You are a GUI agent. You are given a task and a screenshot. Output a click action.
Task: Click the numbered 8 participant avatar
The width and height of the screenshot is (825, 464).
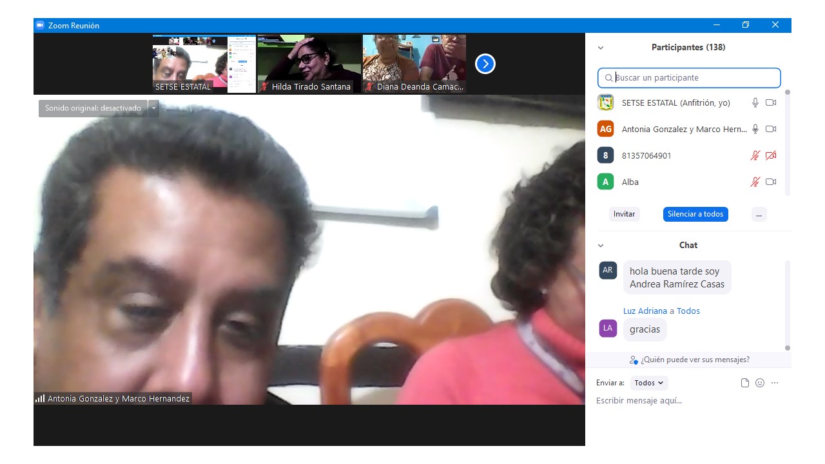605,155
